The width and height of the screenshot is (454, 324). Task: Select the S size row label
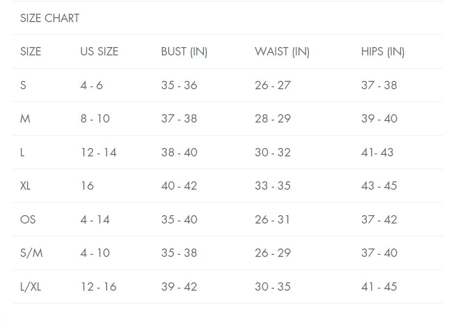point(23,85)
